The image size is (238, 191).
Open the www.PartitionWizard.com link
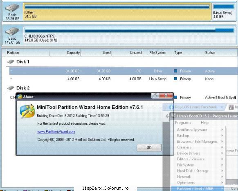[x=56, y=132]
